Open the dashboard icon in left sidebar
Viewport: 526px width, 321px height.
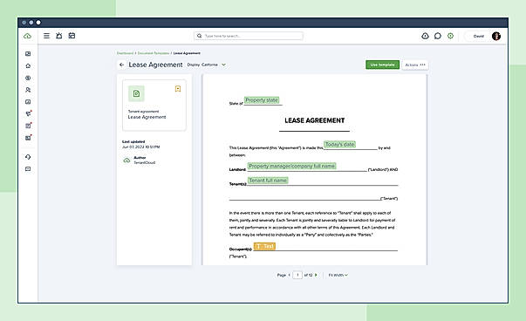click(x=28, y=54)
